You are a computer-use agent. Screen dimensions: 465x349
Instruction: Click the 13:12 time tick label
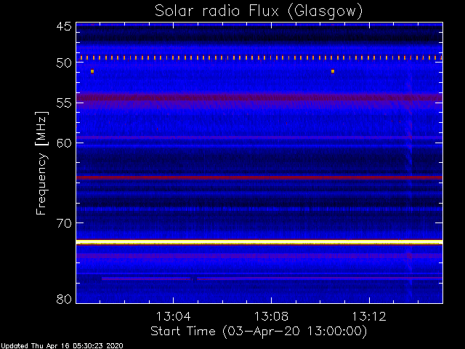coord(369,317)
